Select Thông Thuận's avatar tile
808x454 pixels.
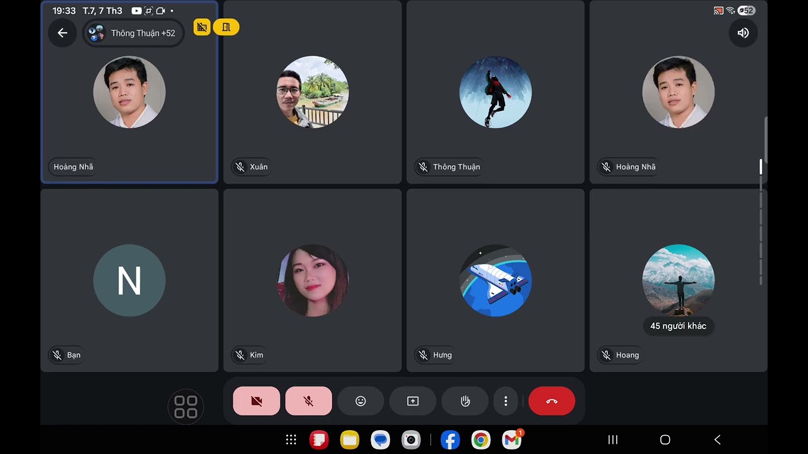click(x=496, y=92)
